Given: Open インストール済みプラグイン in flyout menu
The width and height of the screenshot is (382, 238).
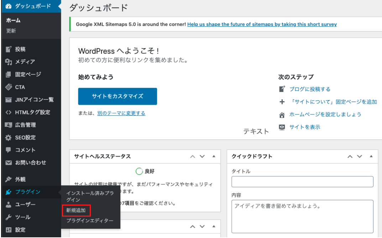Looking at the screenshot, I should point(90,197).
